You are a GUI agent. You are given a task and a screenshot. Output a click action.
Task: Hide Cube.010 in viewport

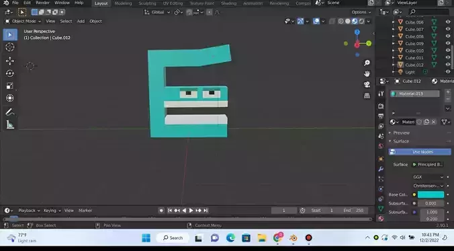click(448, 50)
